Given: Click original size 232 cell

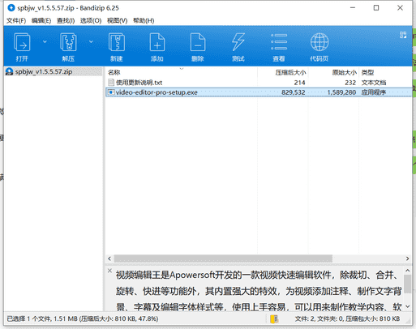Looking at the screenshot, I should click(x=350, y=83).
